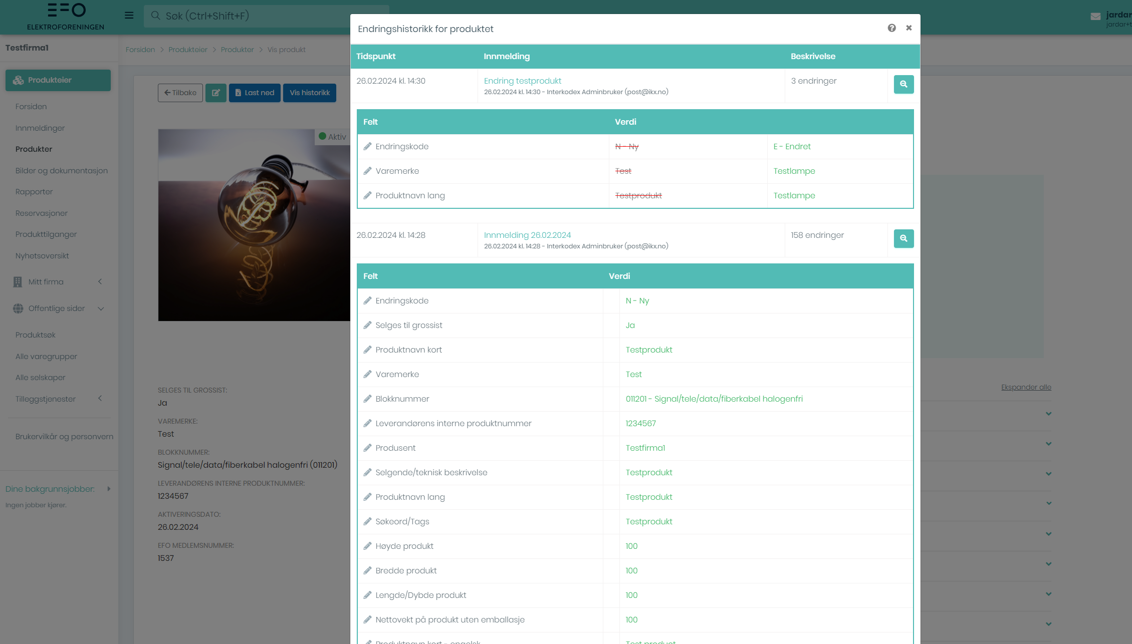1132x644 pixels.
Task: Open Innmeldinger in the sidebar
Action: point(40,128)
